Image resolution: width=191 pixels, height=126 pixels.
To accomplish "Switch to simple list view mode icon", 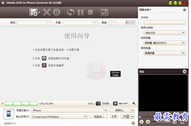I will point(133,22).
